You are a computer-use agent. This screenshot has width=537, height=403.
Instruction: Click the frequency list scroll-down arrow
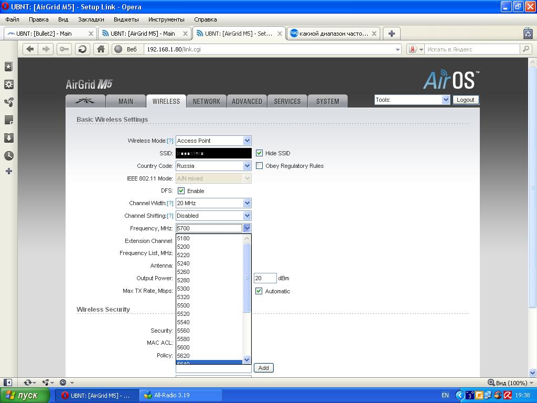pos(246,359)
